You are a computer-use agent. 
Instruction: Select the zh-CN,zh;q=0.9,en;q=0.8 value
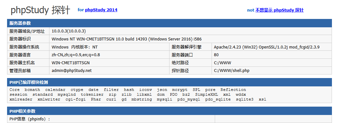coord(76,55)
